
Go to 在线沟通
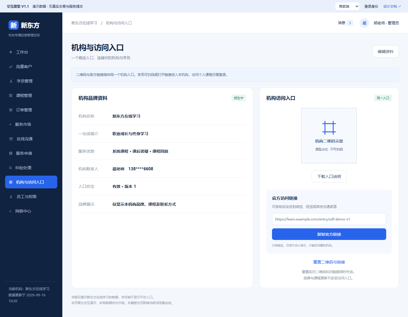coord(31,139)
